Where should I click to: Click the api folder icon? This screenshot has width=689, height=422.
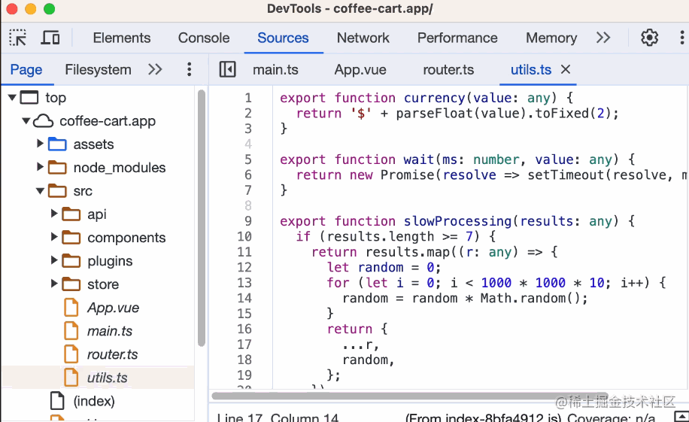point(71,214)
